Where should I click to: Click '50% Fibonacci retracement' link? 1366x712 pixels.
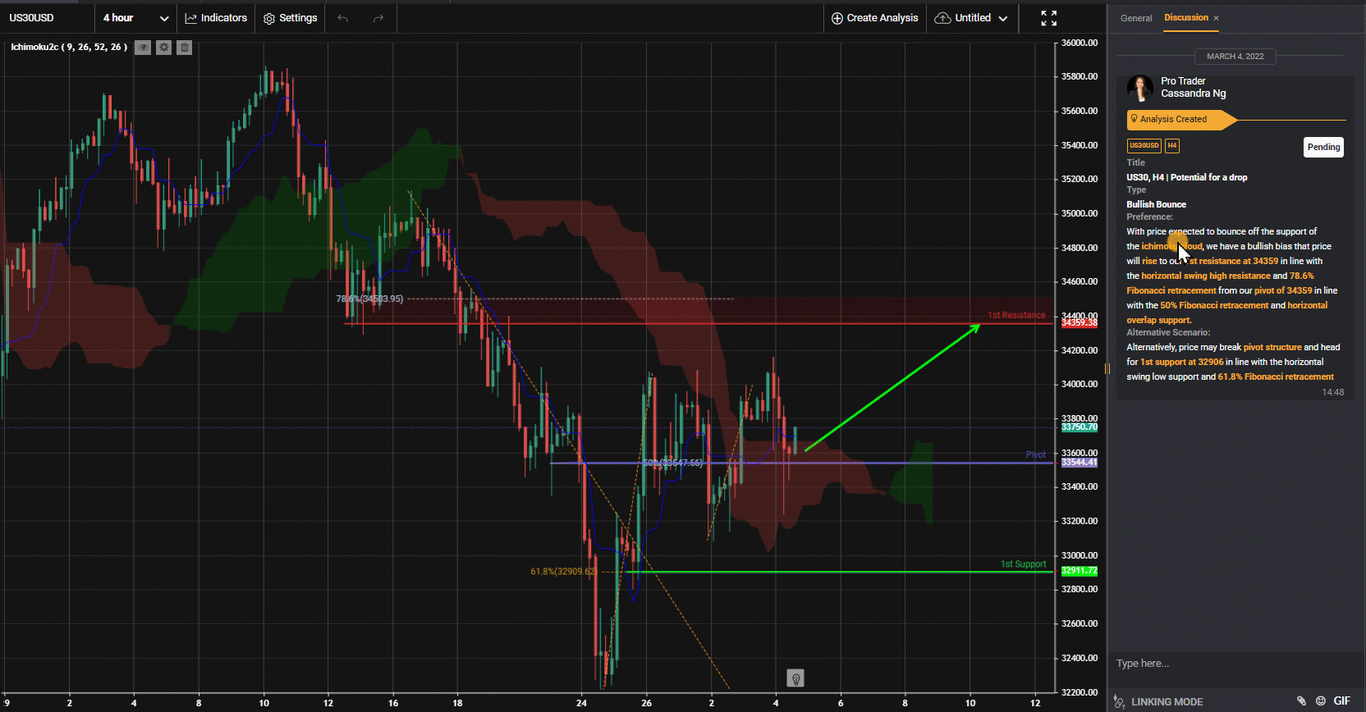point(1214,305)
